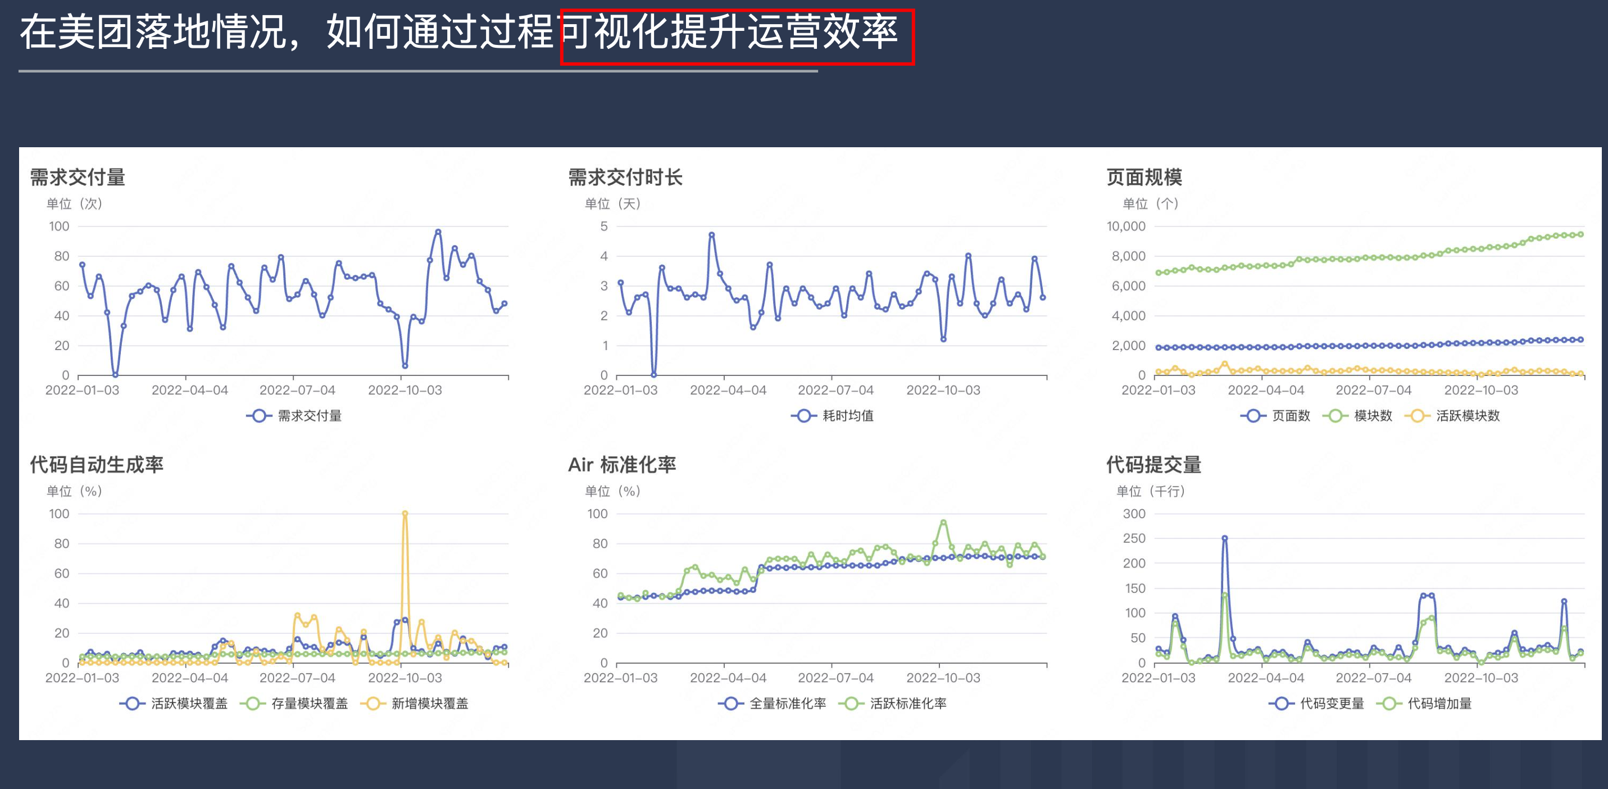This screenshot has height=789, width=1608.
Task: Toggle 全量标准化率 legend entry
Action: [x=772, y=704]
